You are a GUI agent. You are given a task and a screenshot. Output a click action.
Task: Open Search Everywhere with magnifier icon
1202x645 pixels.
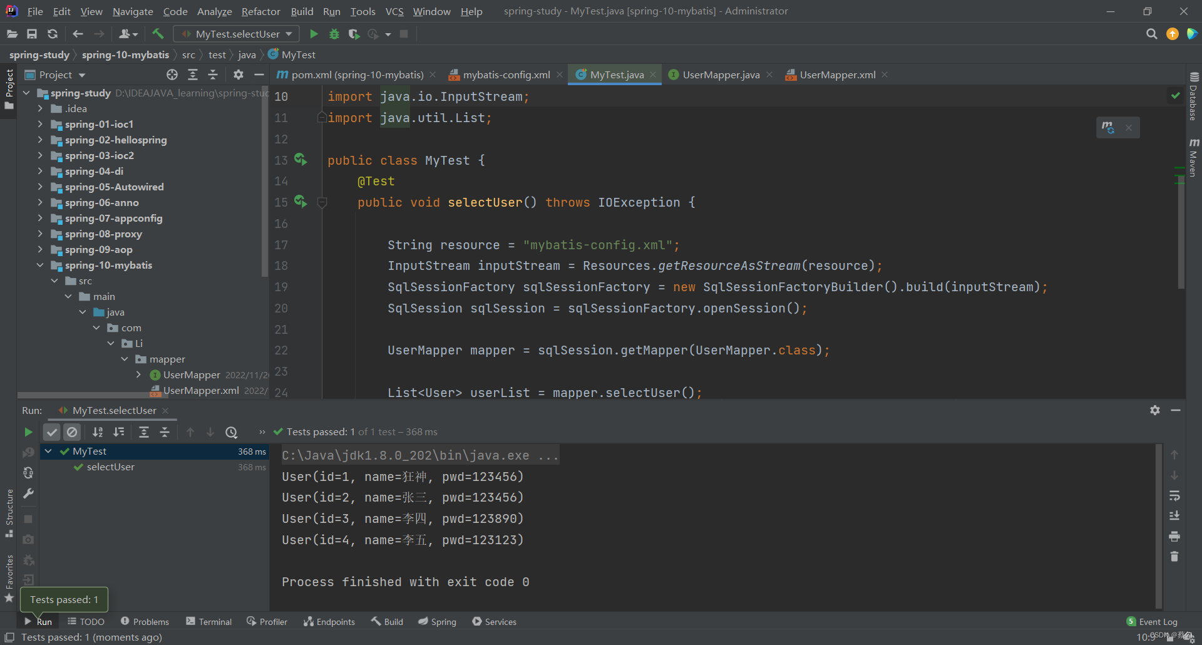coord(1152,34)
